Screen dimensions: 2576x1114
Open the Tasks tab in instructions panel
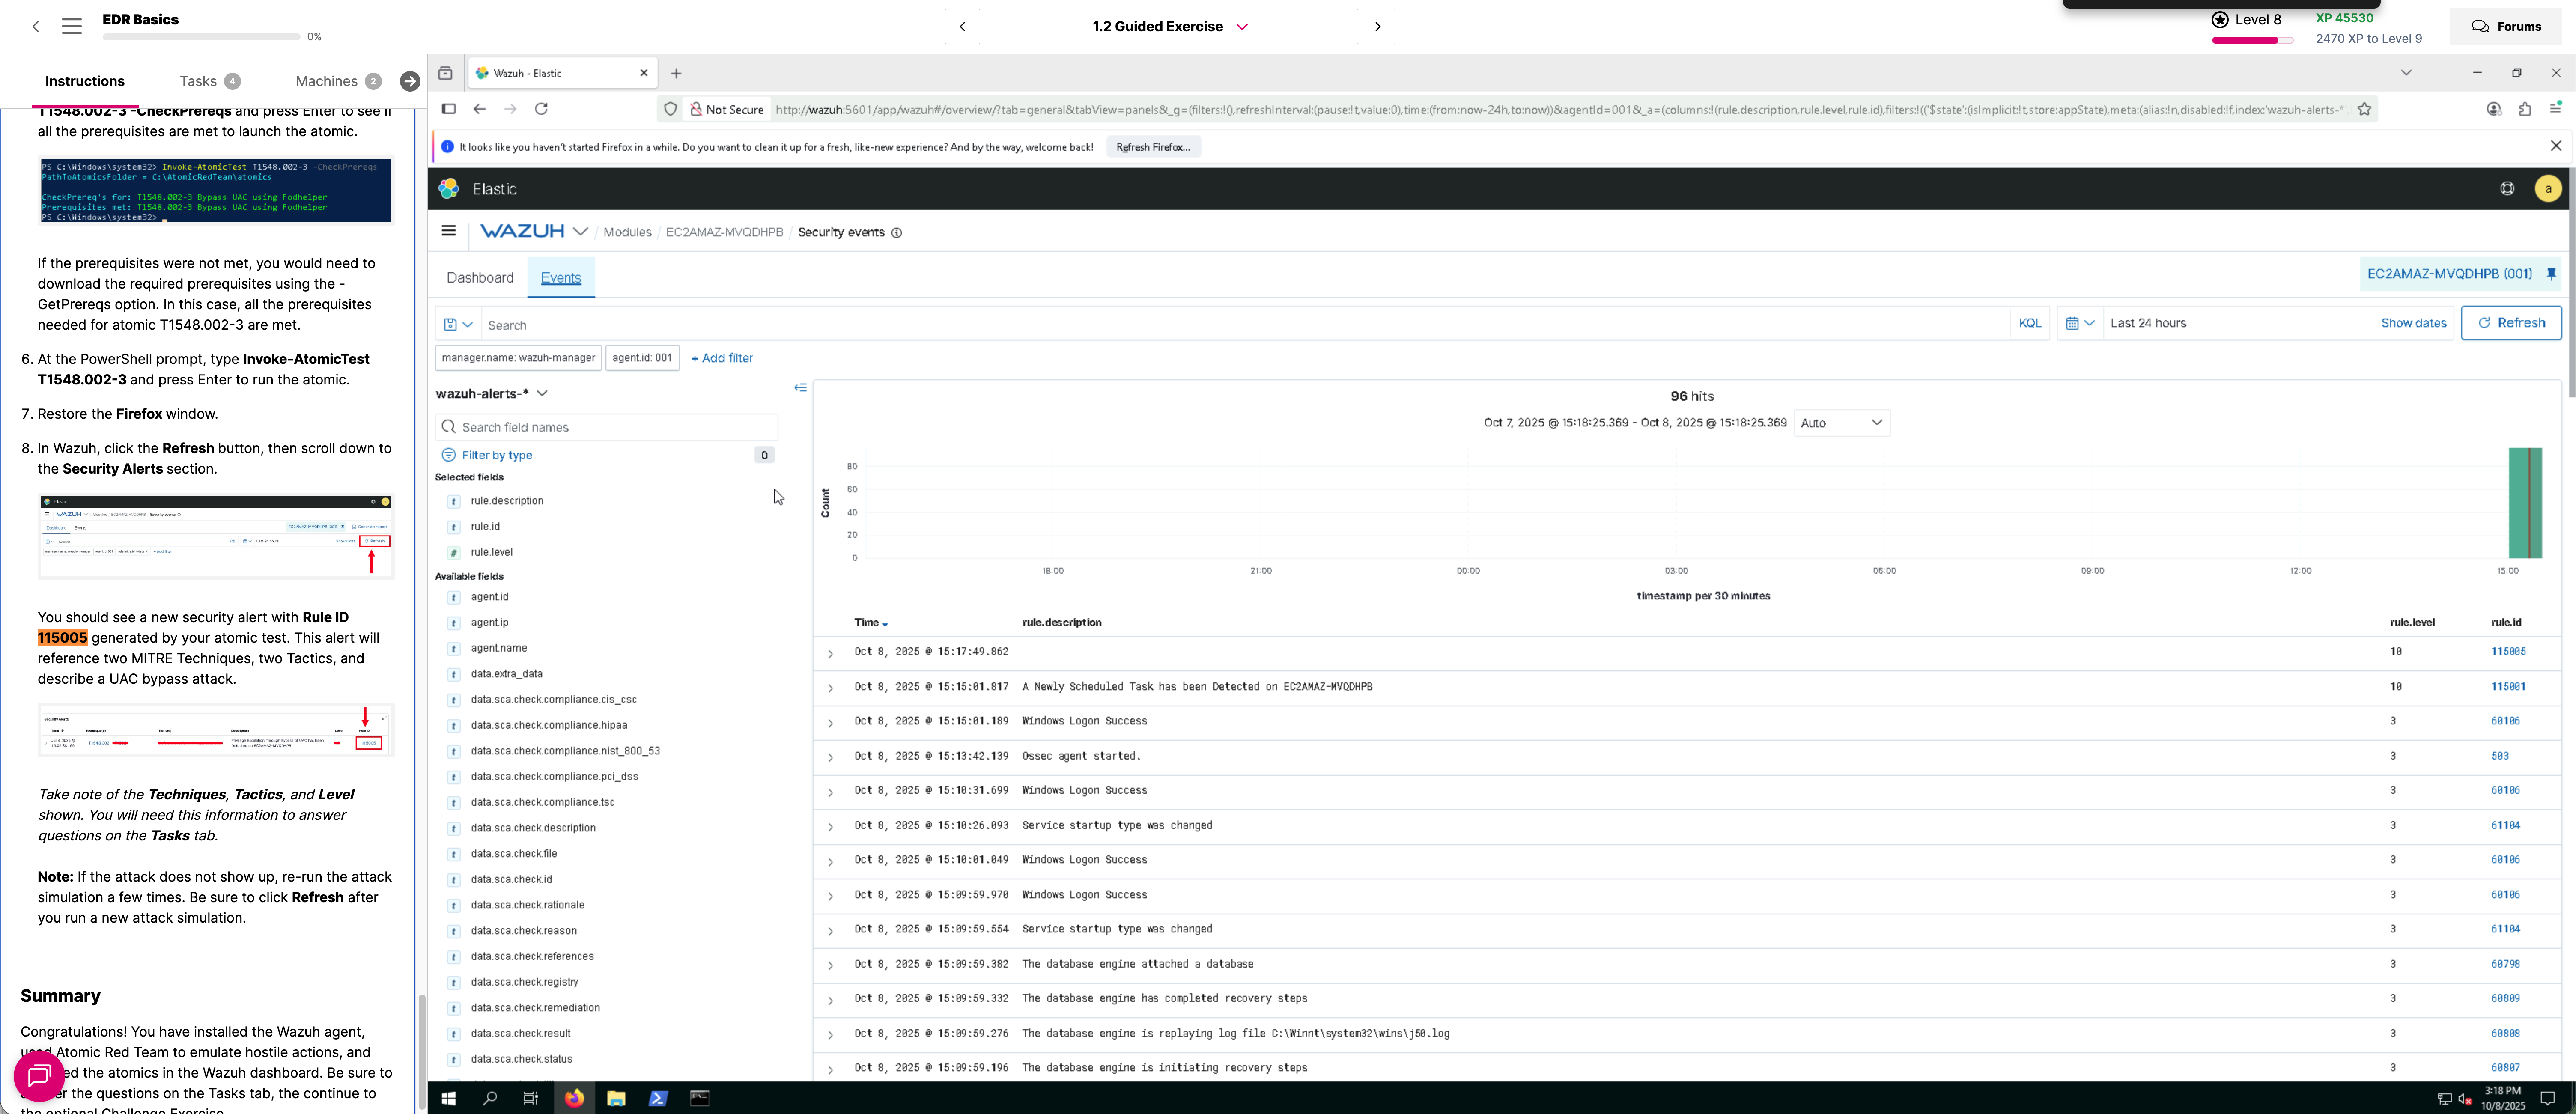tap(198, 81)
